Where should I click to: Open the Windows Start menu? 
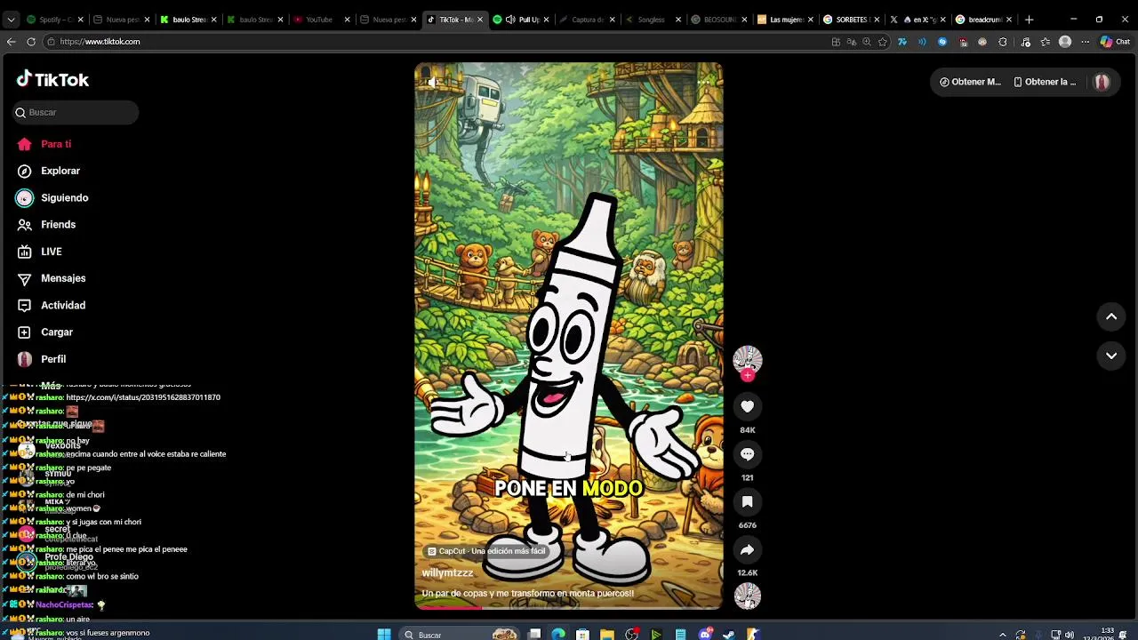tap(384, 635)
